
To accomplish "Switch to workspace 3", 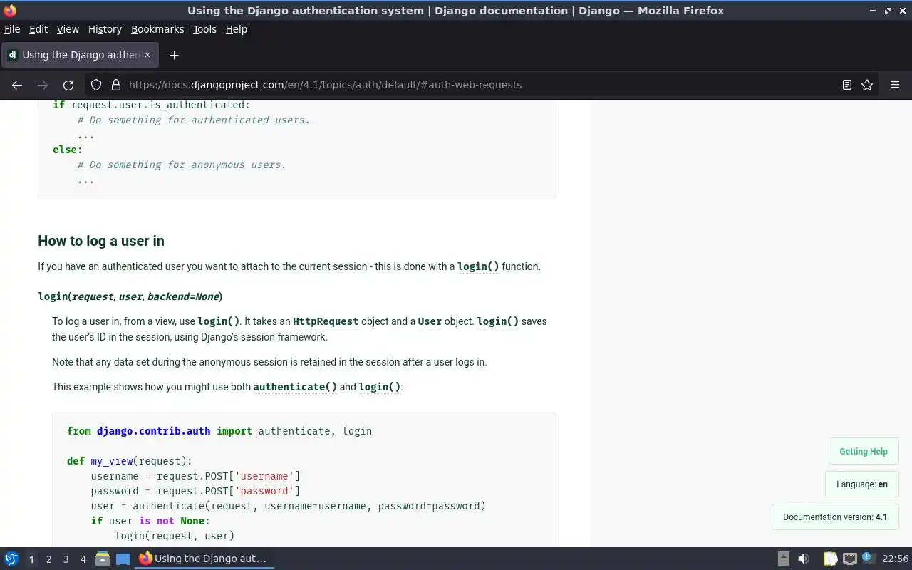I will [66, 559].
